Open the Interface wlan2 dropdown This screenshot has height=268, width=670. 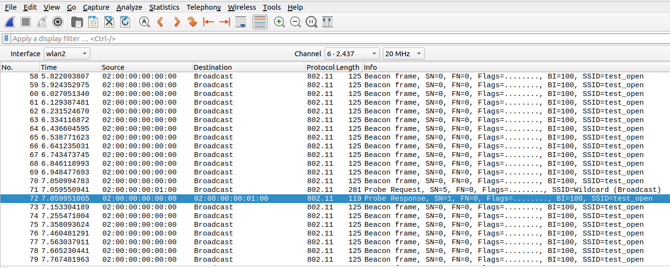tap(67, 54)
